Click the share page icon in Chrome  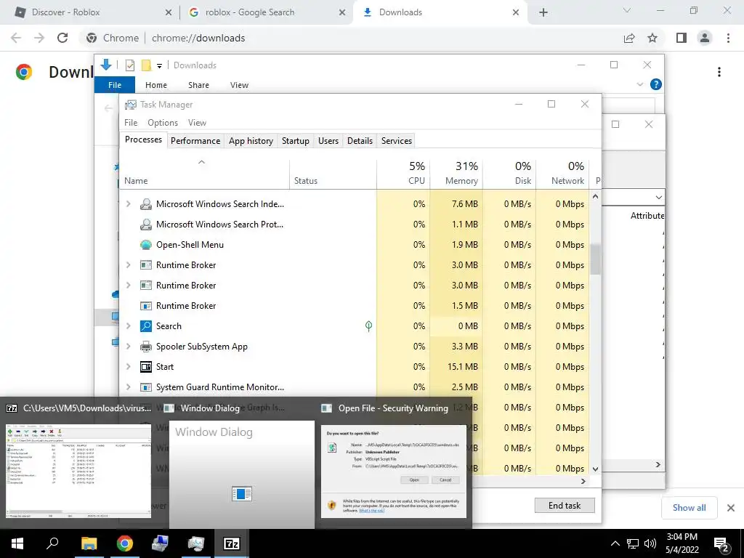[x=629, y=38]
